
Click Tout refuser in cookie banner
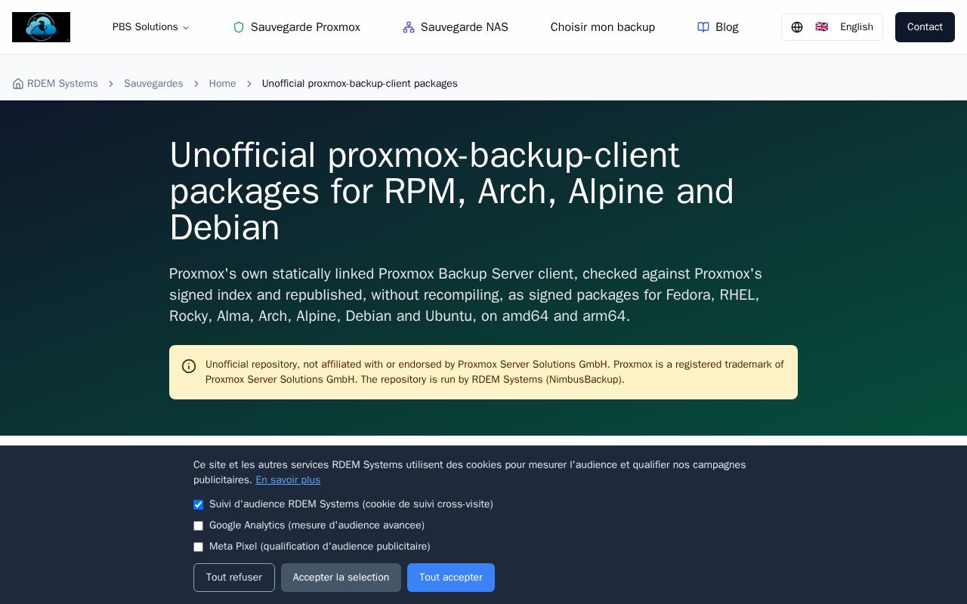234,578
